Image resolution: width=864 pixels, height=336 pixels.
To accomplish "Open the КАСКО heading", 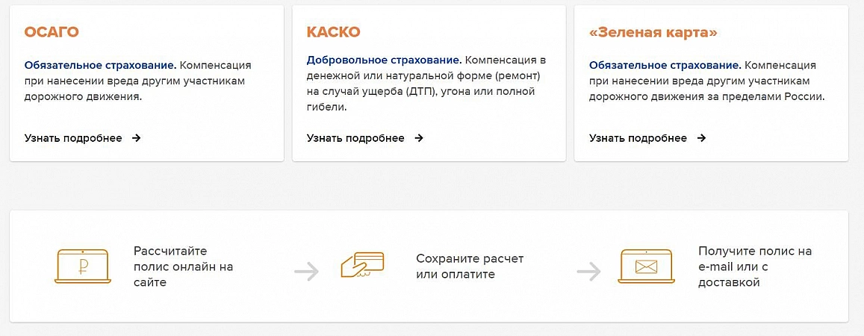I will pos(333,32).
